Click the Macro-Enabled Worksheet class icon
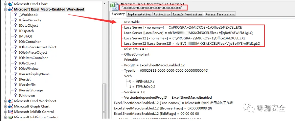Screen dimensions: 295x121 pos(10,9)
